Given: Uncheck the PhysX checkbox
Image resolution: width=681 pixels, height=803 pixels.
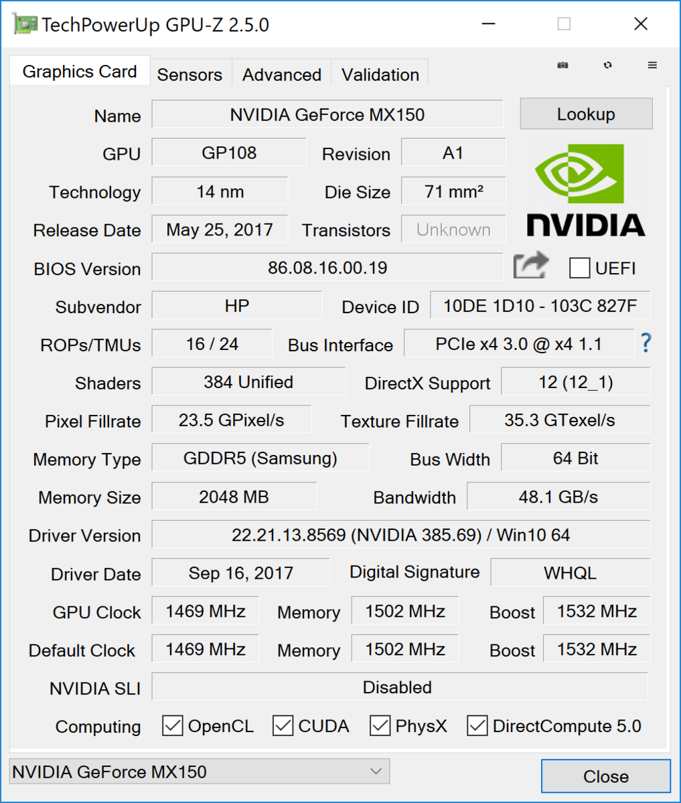Looking at the screenshot, I should tap(380, 726).
